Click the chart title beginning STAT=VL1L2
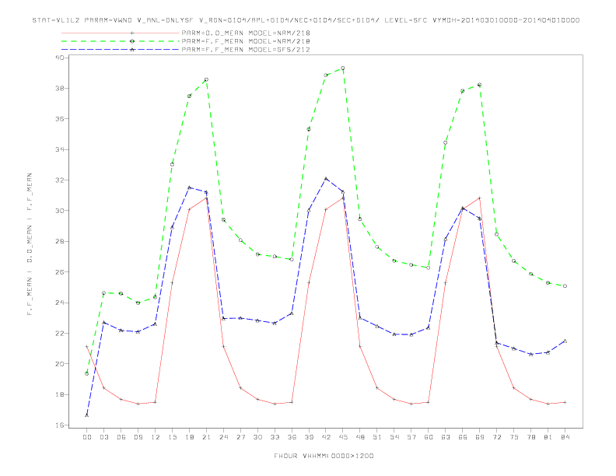Screen dimensions: 616x476 306,20
